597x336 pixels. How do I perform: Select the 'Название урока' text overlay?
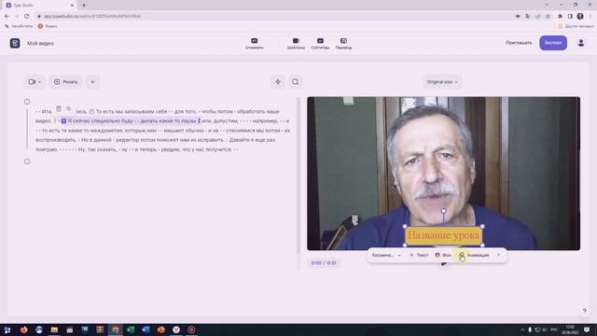pos(444,236)
